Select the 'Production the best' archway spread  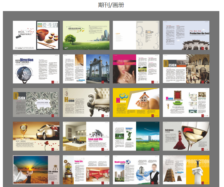(x=186, y=35)
